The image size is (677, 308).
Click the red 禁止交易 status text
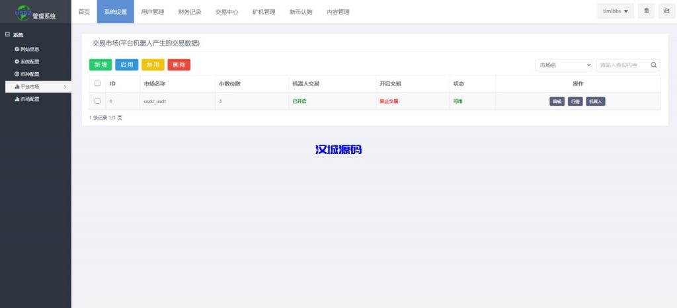(389, 101)
